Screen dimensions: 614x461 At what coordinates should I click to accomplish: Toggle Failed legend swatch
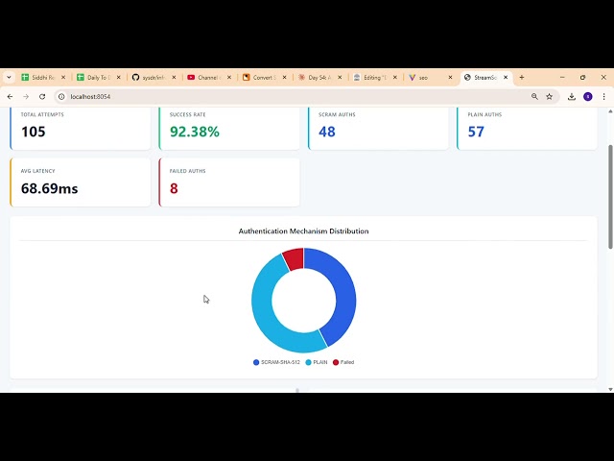point(336,362)
